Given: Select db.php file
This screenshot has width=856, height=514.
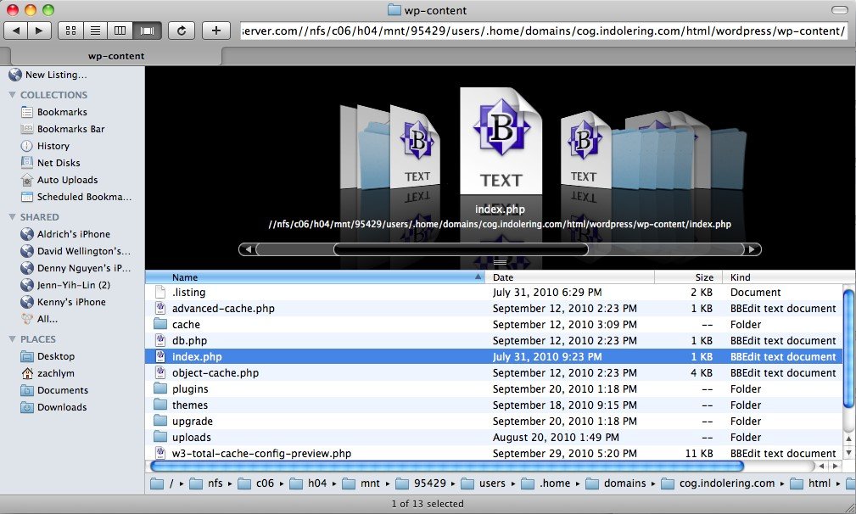Looking at the screenshot, I should [494, 340].
